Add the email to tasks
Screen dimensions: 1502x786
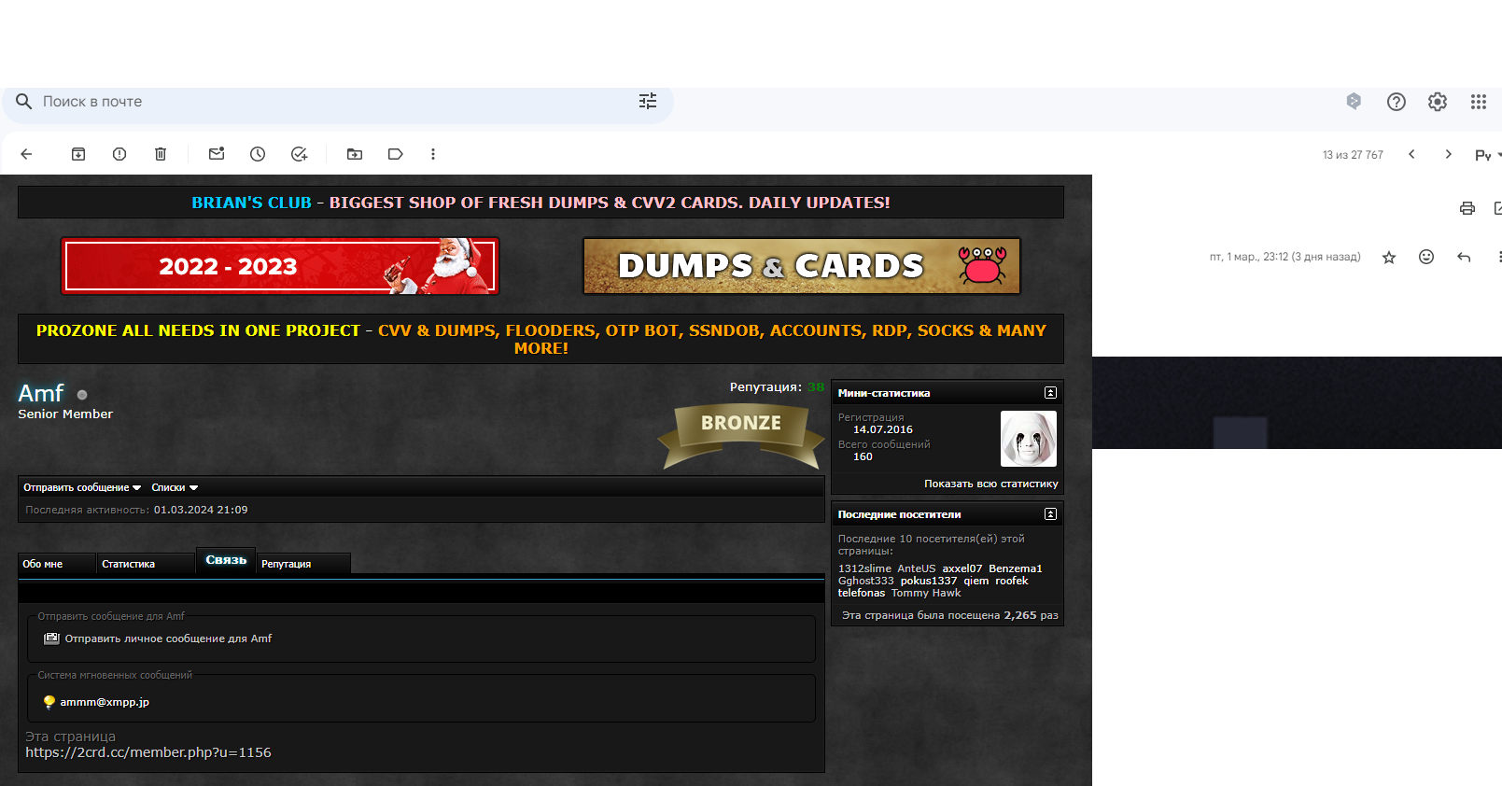pos(299,154)
